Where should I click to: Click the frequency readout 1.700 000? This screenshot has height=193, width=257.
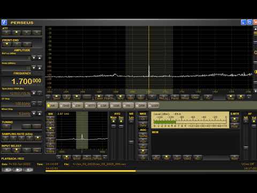(x=26, y=81)
